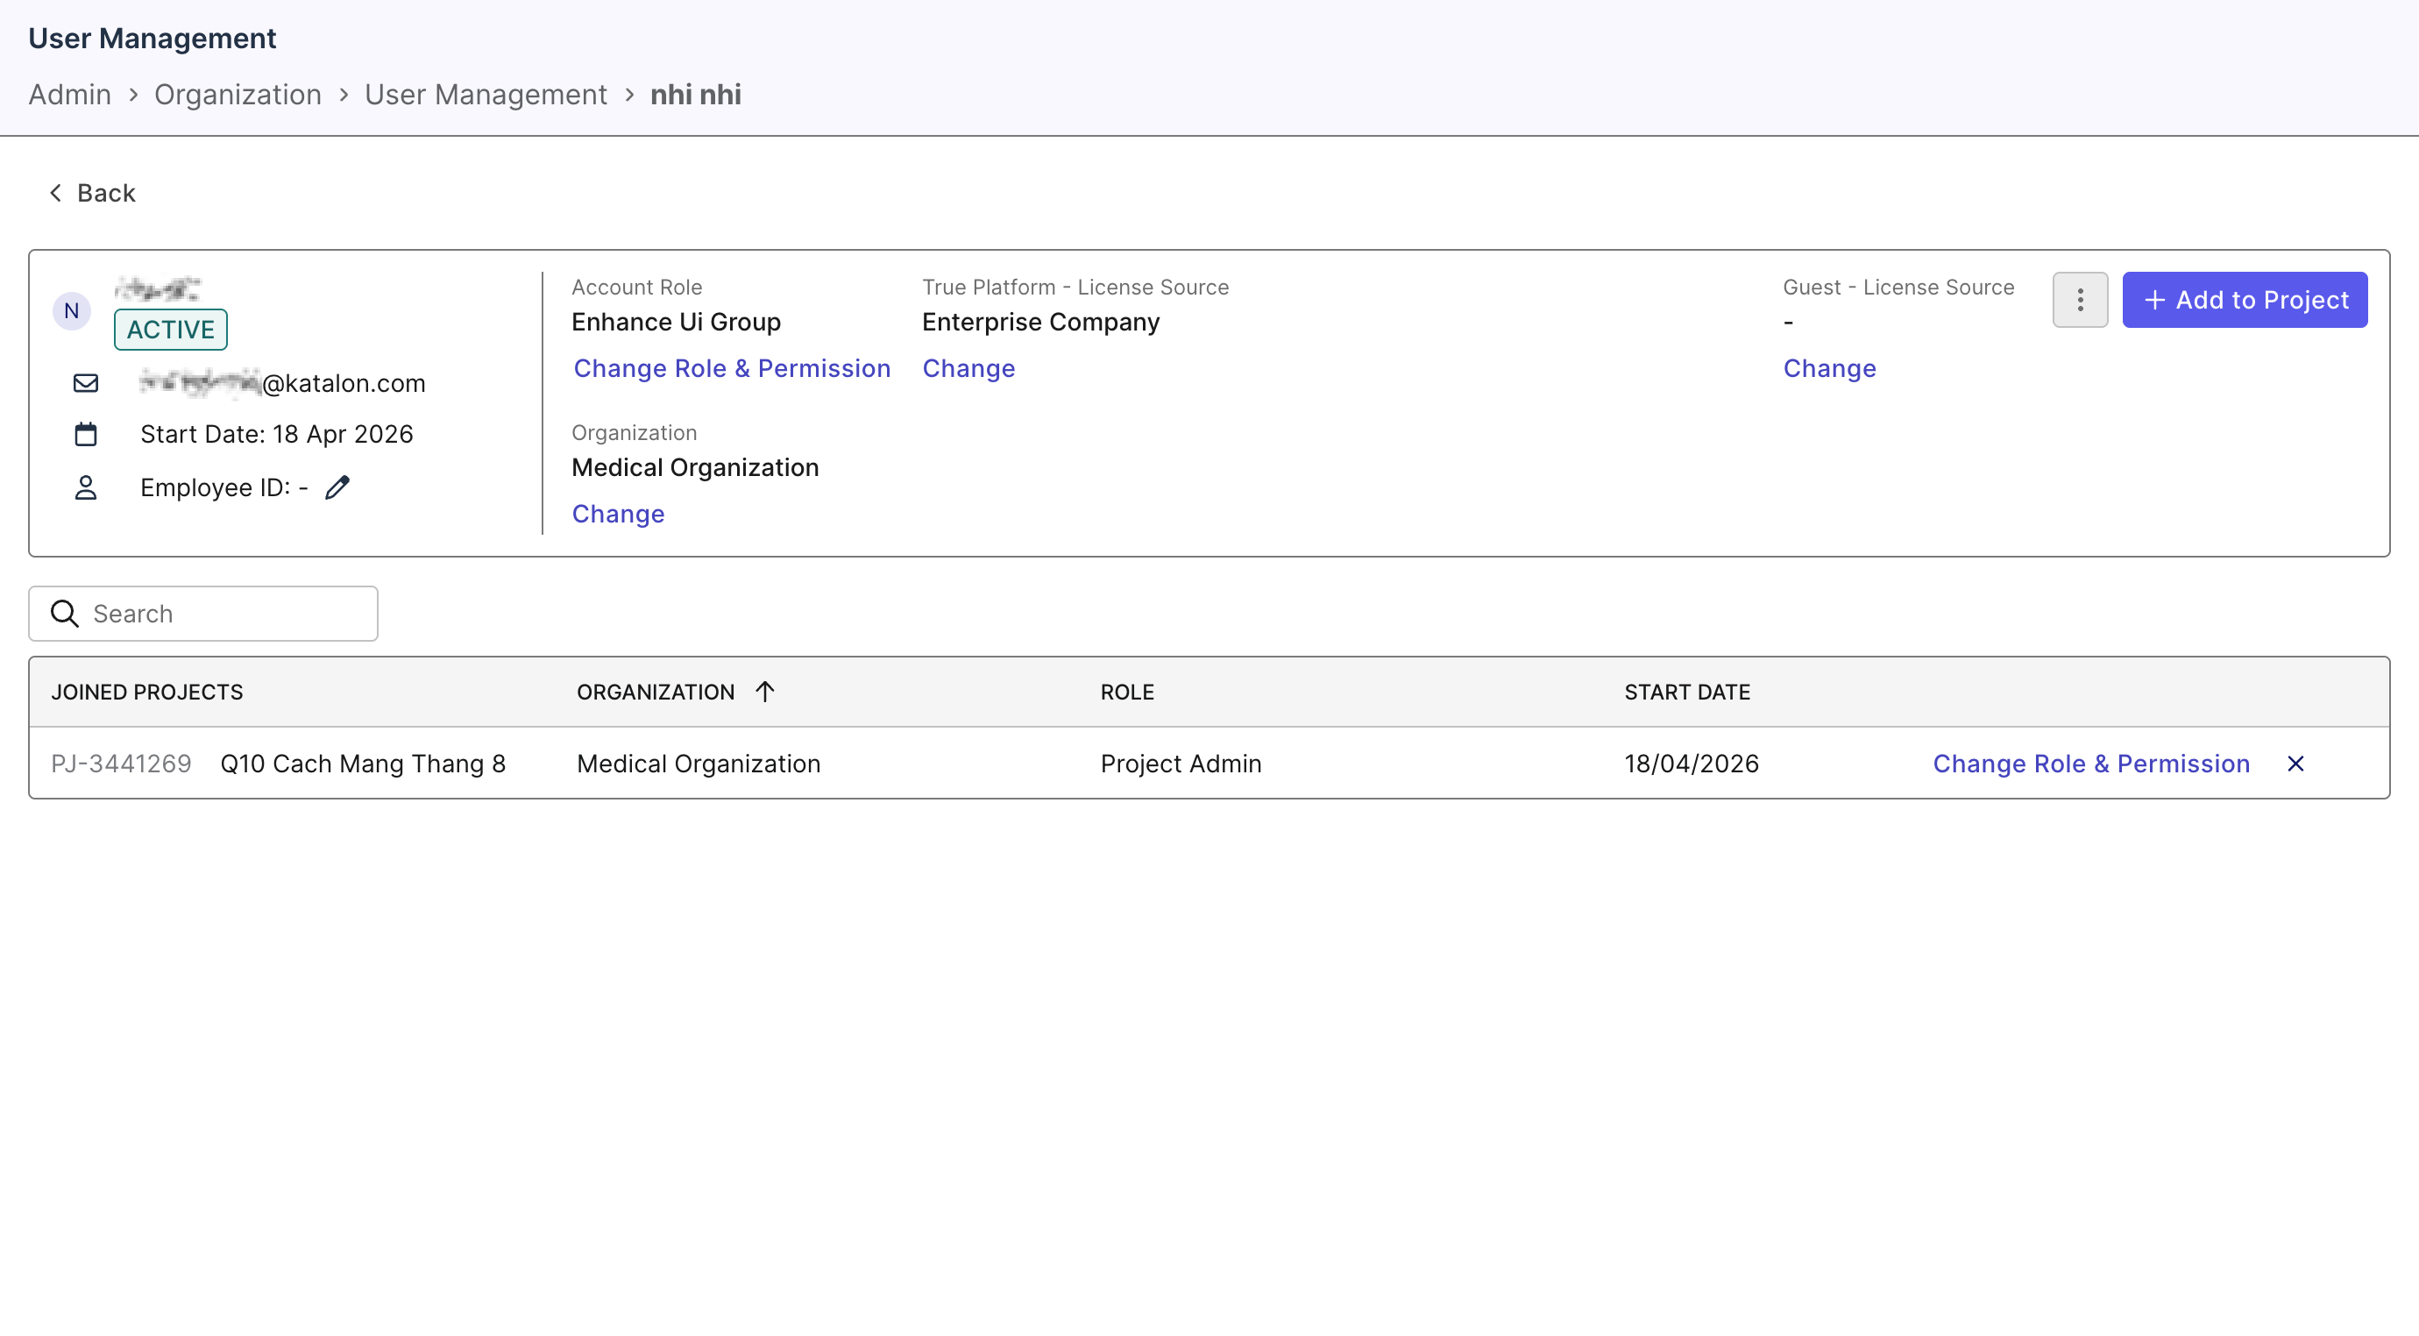Click User Management page title
Image resolution: width=2419 pixels, height=1336 pixels.
pos(153,39)
